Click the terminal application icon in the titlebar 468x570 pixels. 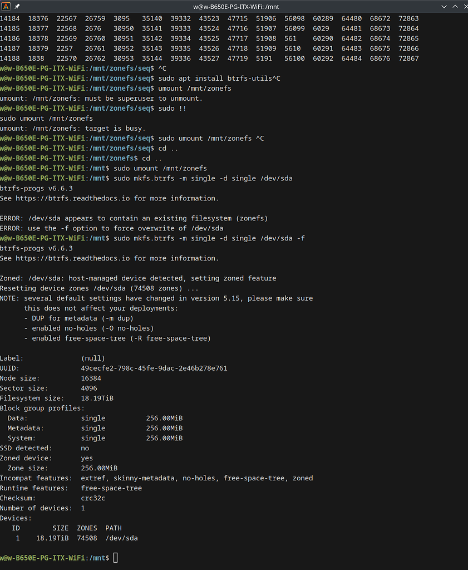[x=6, y=7]
